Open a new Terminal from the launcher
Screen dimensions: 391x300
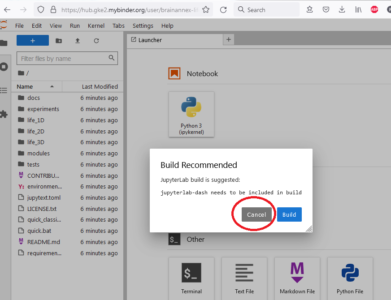[x=191, y=279]
